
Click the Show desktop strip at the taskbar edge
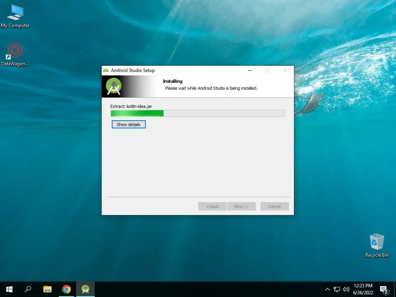pyautogui.click(x=395, y=289)
